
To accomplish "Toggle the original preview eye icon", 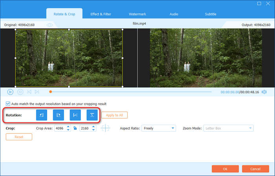I will (x=50, y=25).
